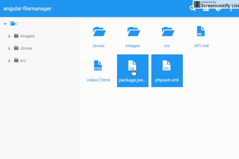The height and width of the screenshot is (159, 239).
Task: Open the search magnifier in the header
Action: [193, 8]
